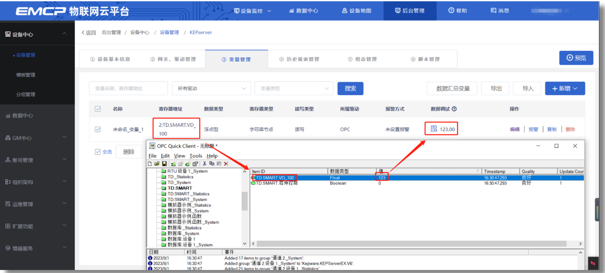This screenshot has height=273, width=605.
Task: Switch to 历史报表管理 tab
Action: pyautogui.click(x=299, y=59)
